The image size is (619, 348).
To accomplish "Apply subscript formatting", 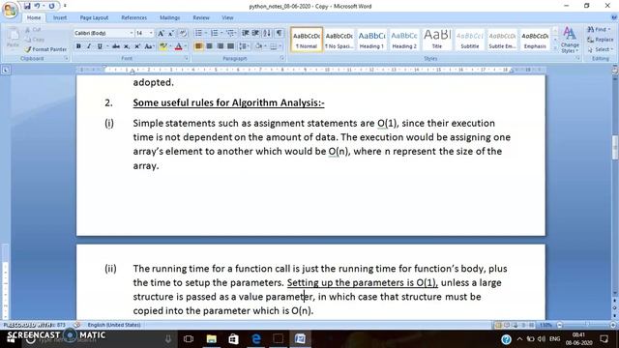I will (127, 46).
